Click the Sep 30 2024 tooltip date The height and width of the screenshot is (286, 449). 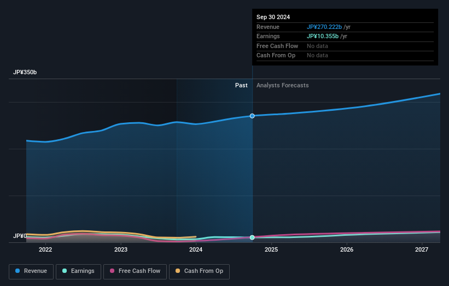pos(273,17)
